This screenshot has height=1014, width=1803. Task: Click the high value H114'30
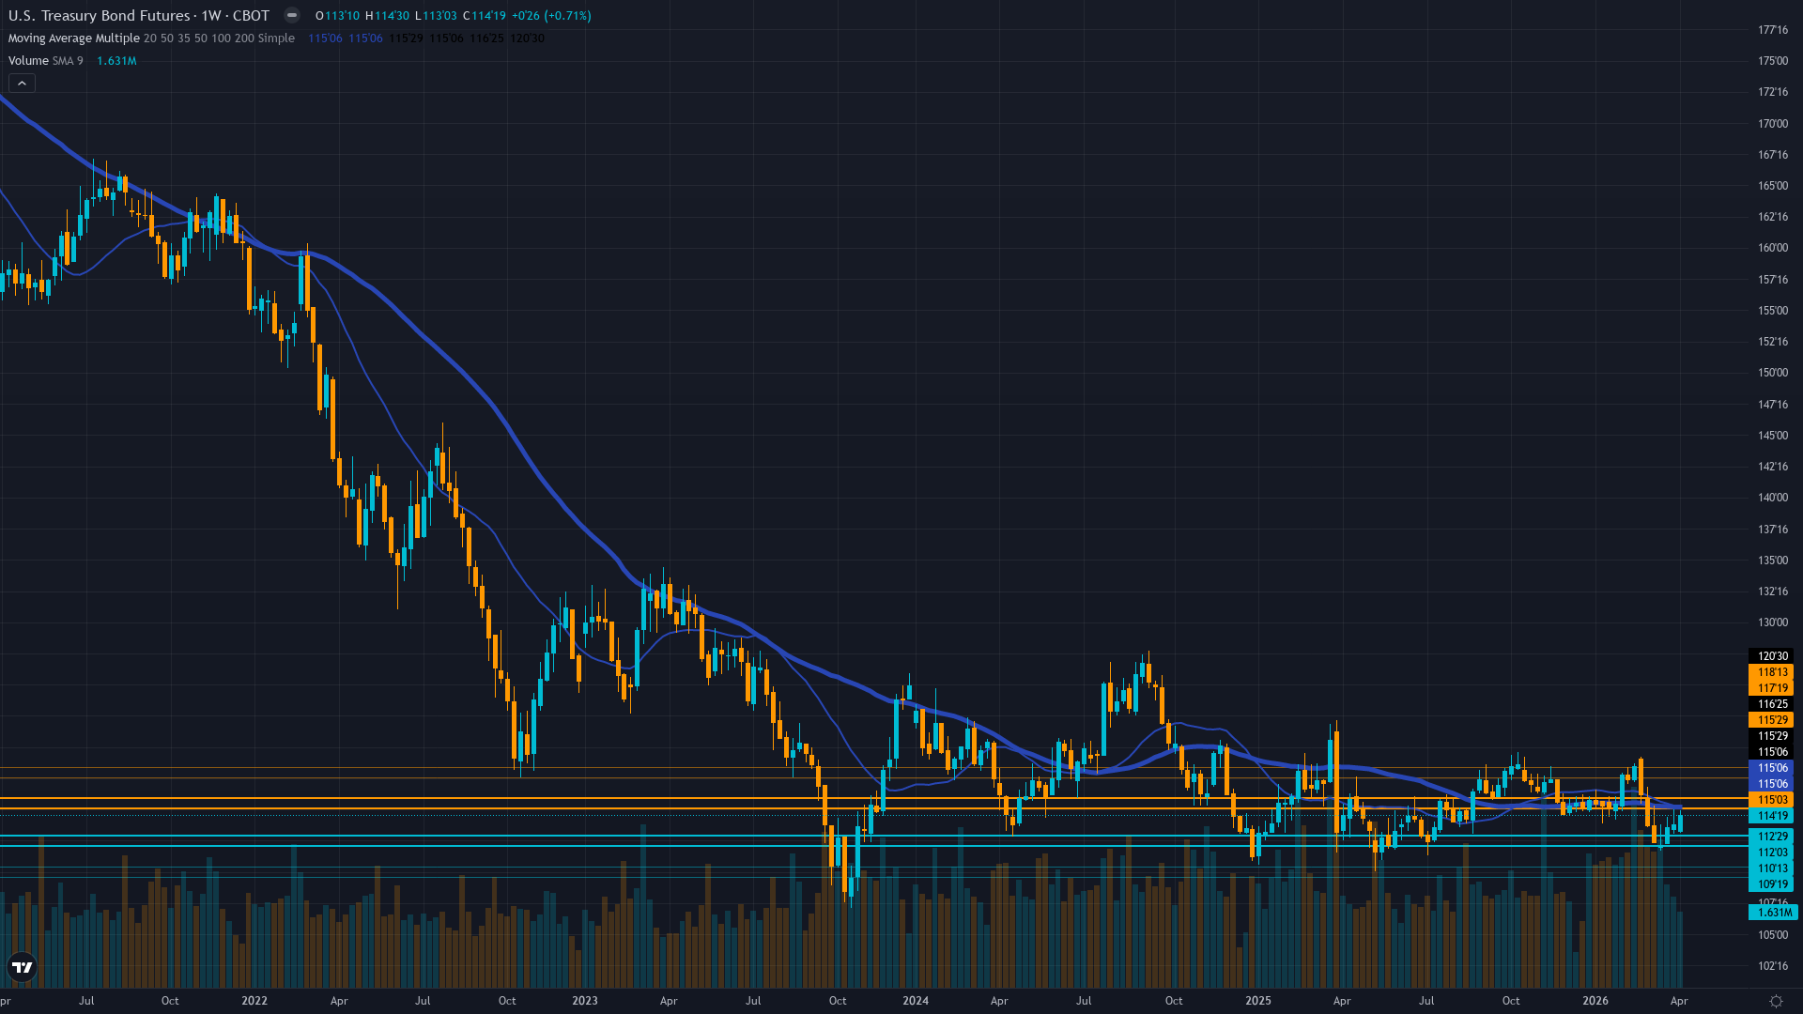click(x=387, y=16)
